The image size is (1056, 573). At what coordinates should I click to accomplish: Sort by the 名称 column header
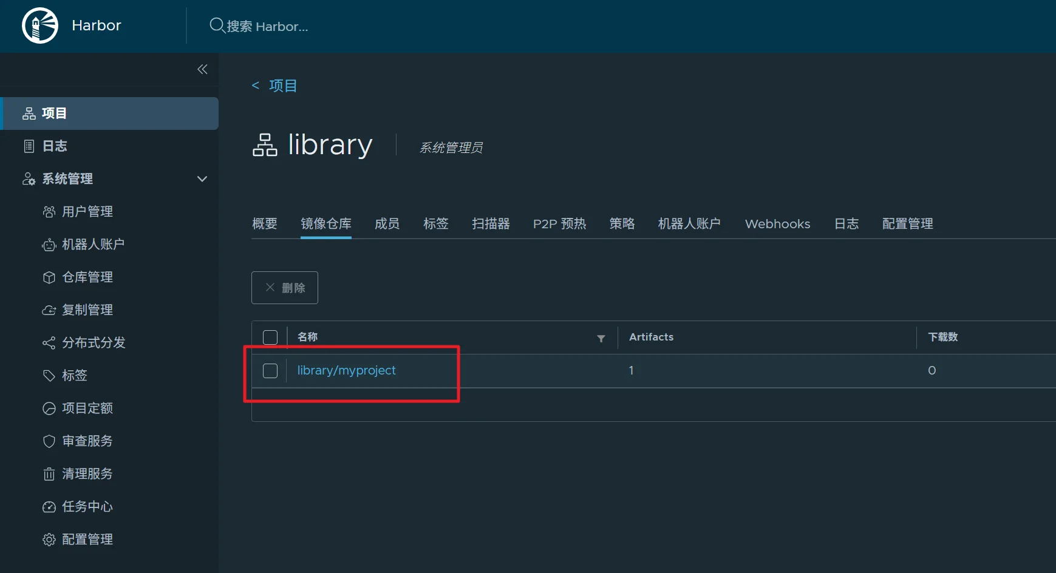click(307, 337)
